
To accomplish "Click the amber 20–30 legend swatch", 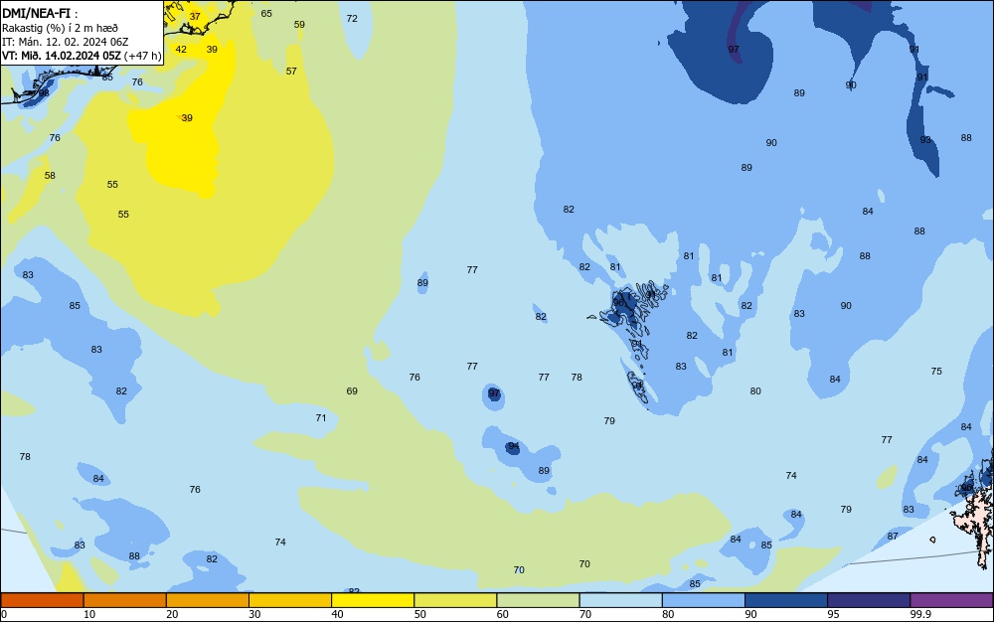I will (x=208, y=600).
